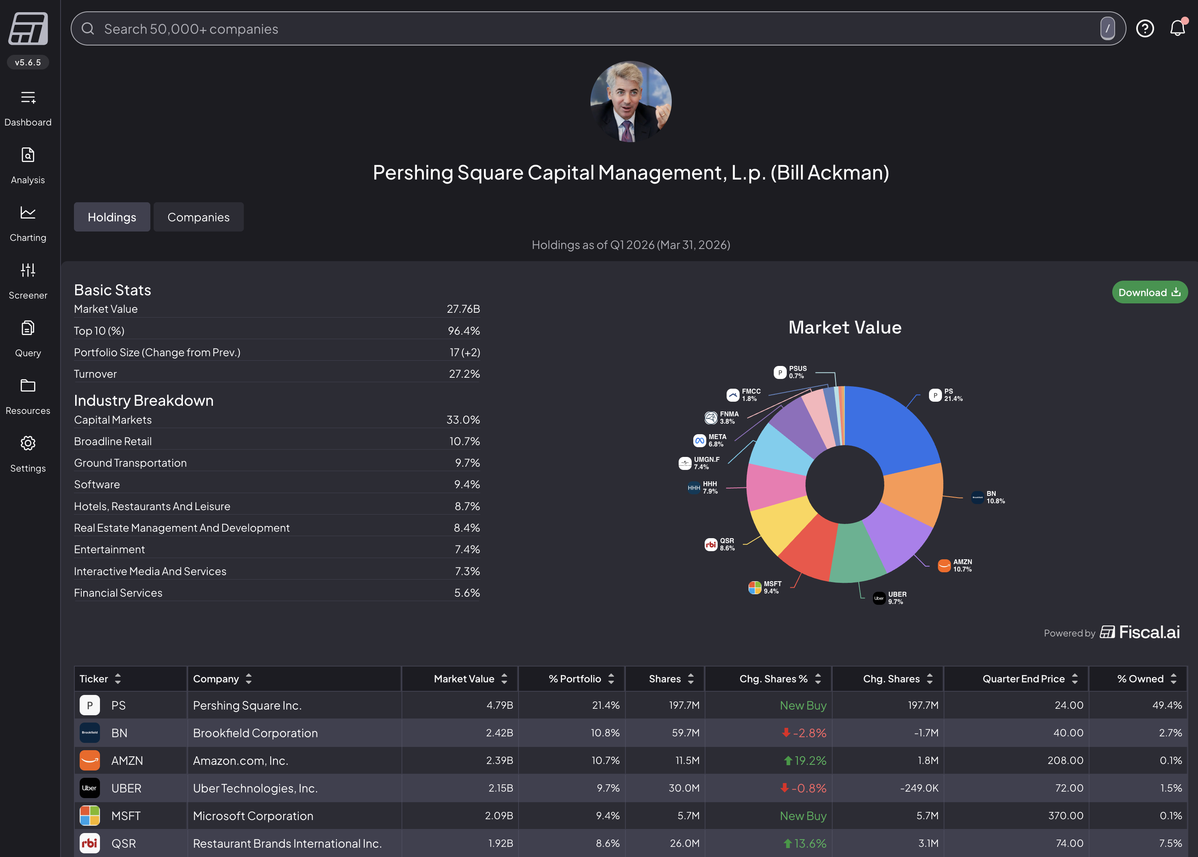Click the Brookfield logo in BN row
The height and width of the screenshot is (857, 1198).
coord(90,732)
